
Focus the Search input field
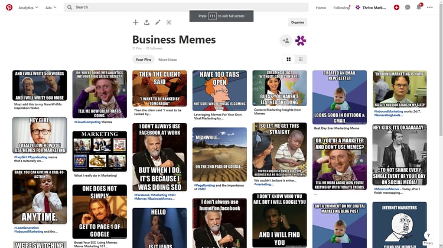(x=186, y=7)
